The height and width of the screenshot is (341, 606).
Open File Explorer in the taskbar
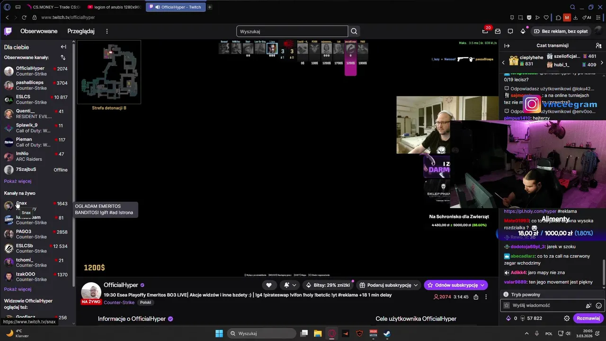318,333
